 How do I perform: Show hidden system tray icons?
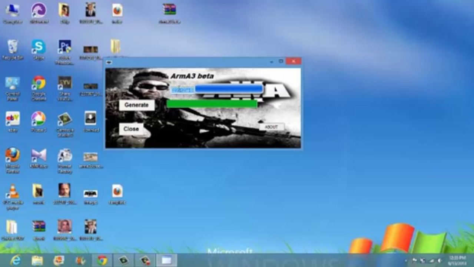tap(406, 261)
